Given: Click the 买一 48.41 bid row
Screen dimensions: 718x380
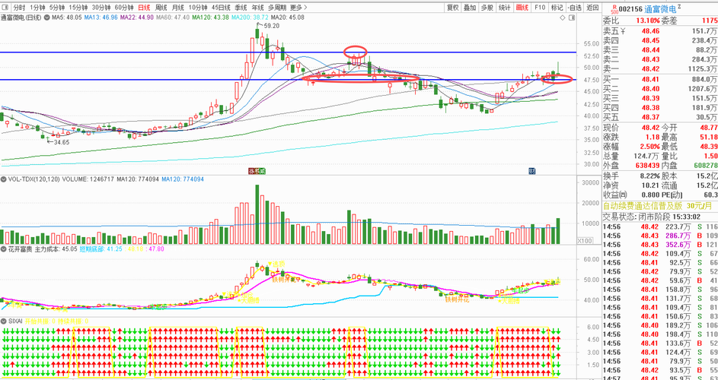Looking at the screenshot, I should [660, 79].
